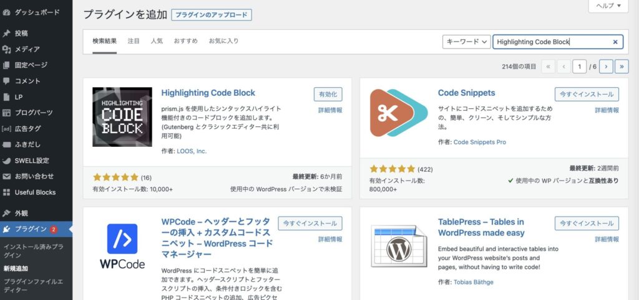The image size is (639, 300).
Task: Go to next page of results
Action: [605, 66]
